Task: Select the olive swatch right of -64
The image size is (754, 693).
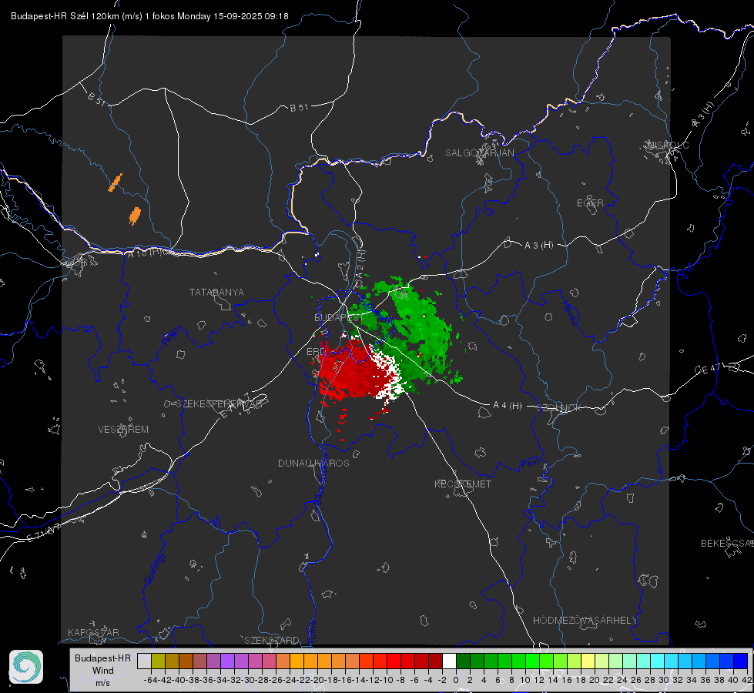Action: coord(158,661)
